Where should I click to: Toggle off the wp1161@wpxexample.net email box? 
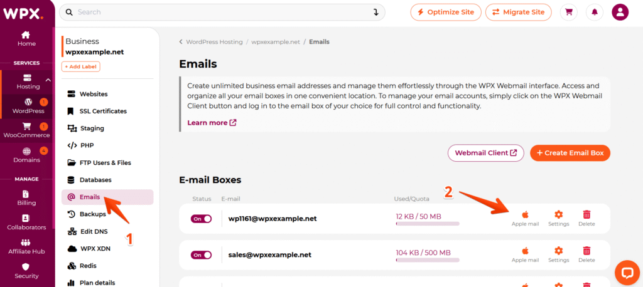201,219
